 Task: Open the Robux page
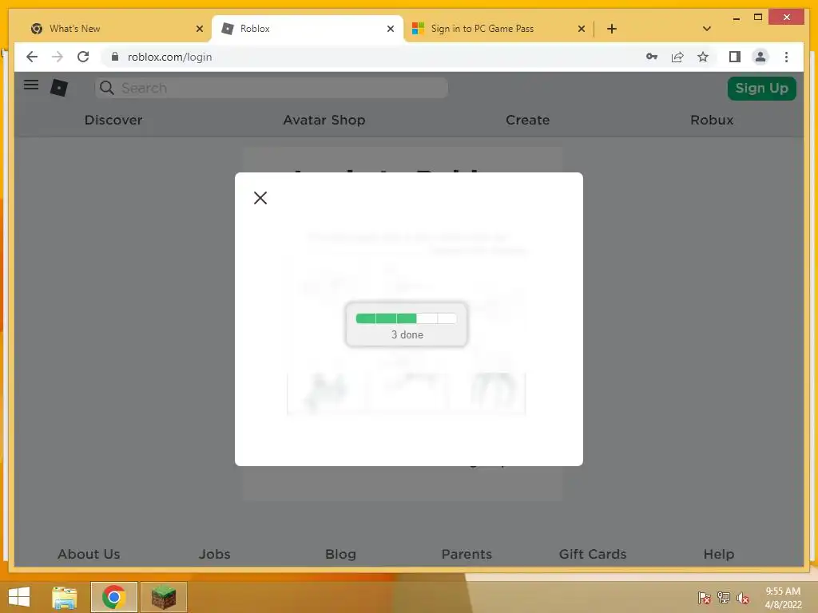[712, 120]
